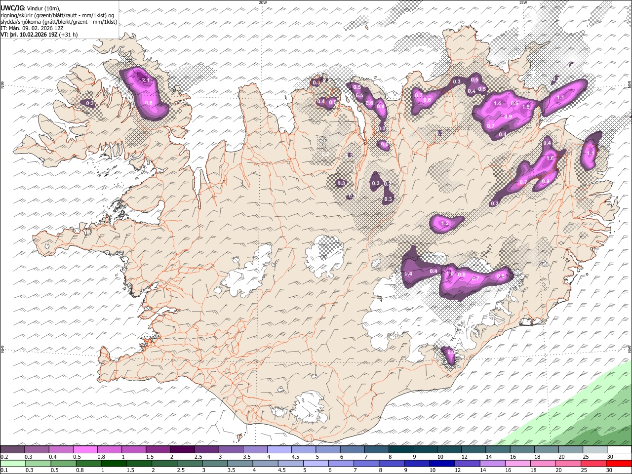
Task: Select the grey-teal 18 swatch in purple legend
Action: [547, 449]
